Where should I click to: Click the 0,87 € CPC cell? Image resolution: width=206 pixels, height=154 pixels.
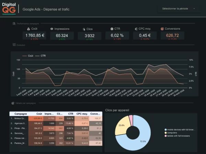[x=82, y=123]
